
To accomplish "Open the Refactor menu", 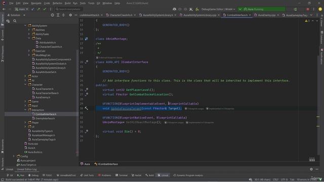I will 57,4.
